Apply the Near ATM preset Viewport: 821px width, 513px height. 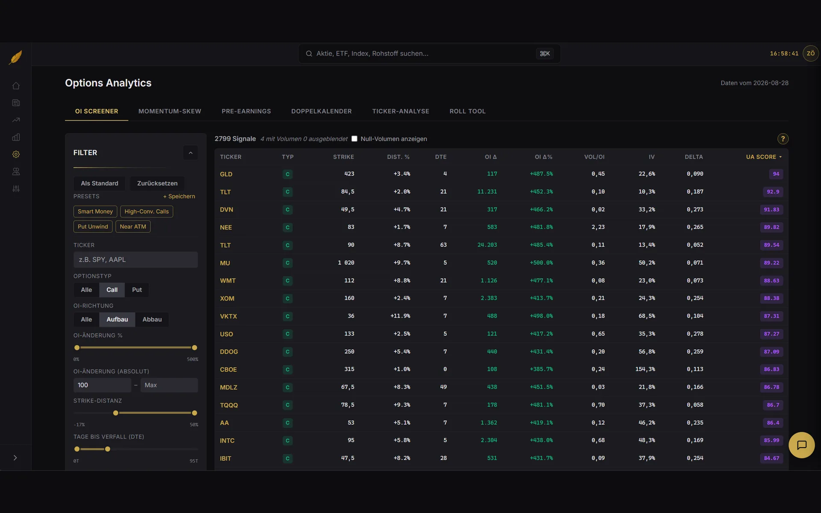click(133, 227)
